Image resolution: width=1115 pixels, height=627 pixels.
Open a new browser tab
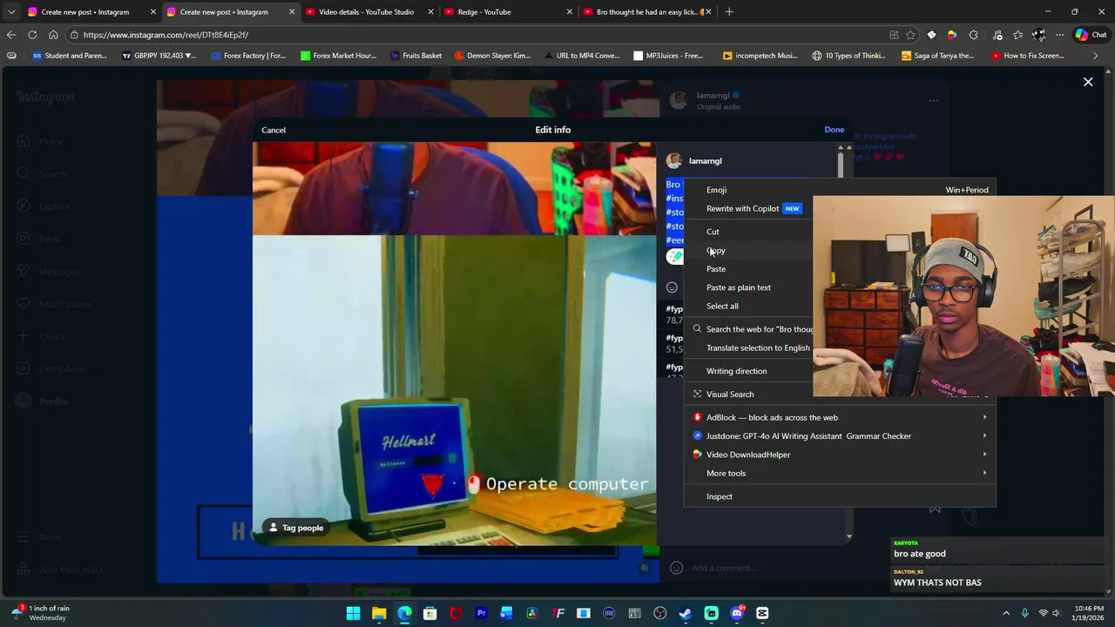(729, 12)
